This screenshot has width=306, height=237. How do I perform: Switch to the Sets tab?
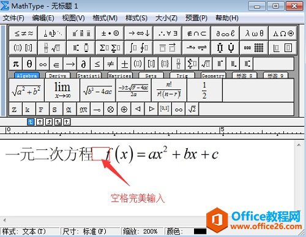pyautogui.click(x=151, y=75)
